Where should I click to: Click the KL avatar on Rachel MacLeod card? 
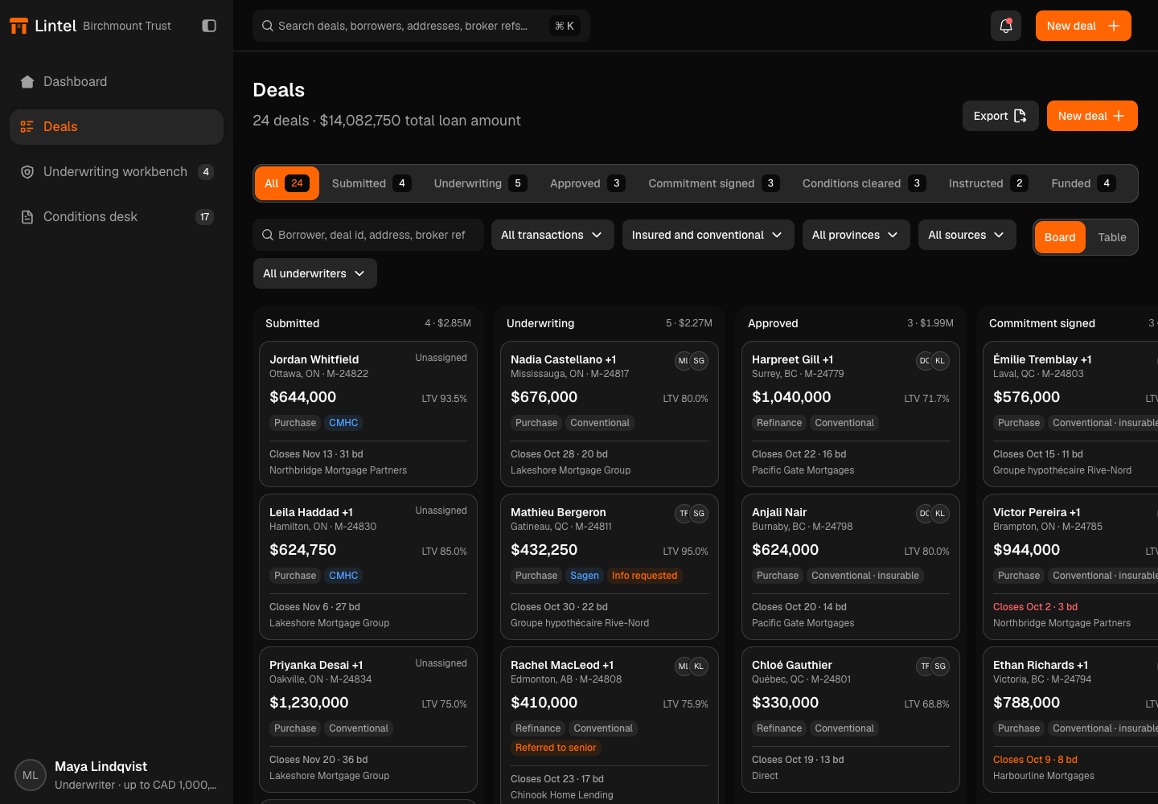(x=699, y=667)
